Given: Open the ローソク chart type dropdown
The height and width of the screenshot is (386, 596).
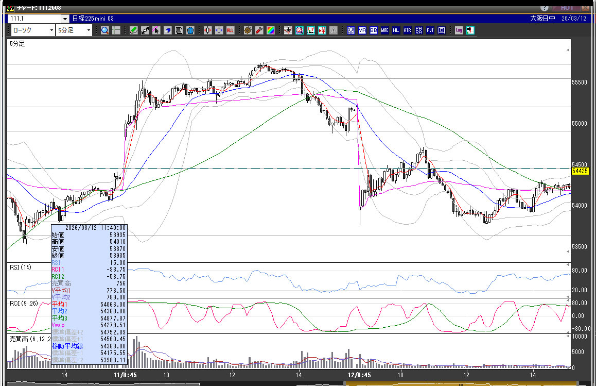Looking at the screenshot, I should tap(32, 30).
